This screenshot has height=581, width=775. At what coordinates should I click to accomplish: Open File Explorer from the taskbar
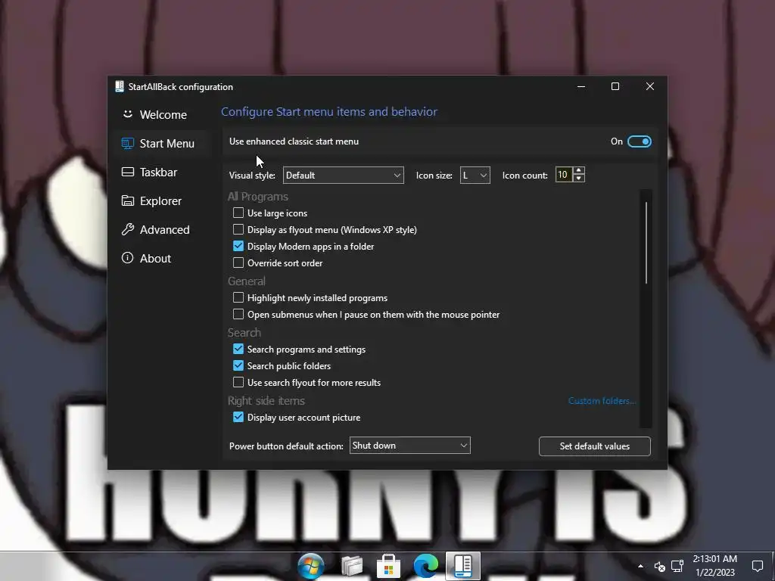(x=352, y=566)
